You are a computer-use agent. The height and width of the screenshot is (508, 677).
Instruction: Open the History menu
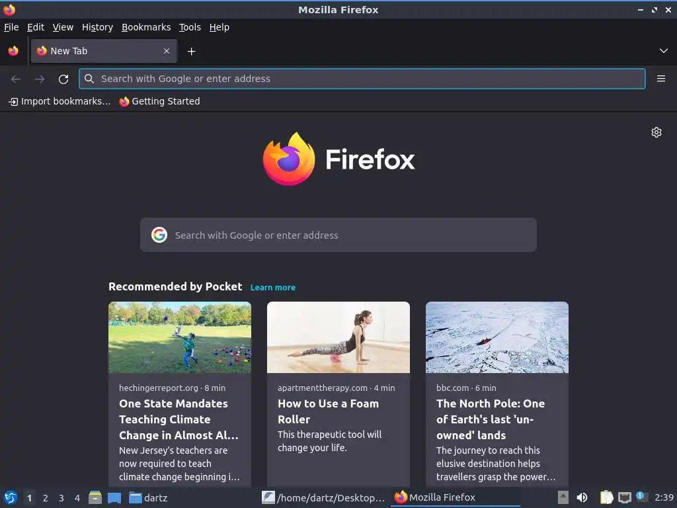(x=97, y=27)
